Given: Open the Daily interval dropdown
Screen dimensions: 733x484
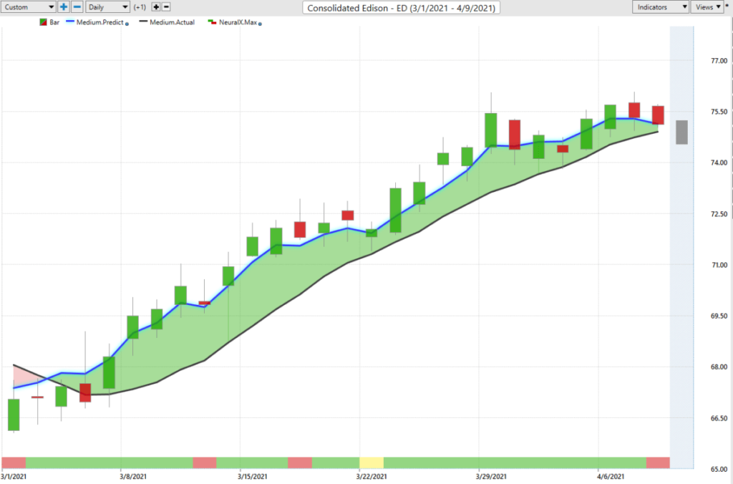Looking at the screenshot, I should (107, 7).
